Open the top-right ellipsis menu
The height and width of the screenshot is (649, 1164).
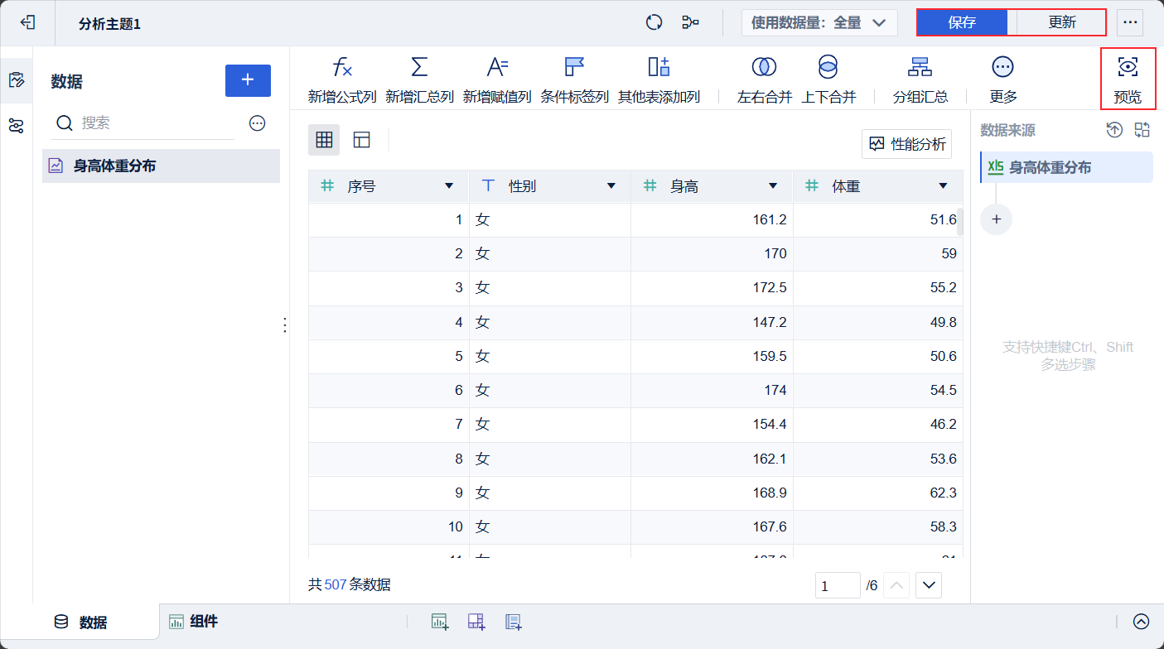coord(1130,22)
